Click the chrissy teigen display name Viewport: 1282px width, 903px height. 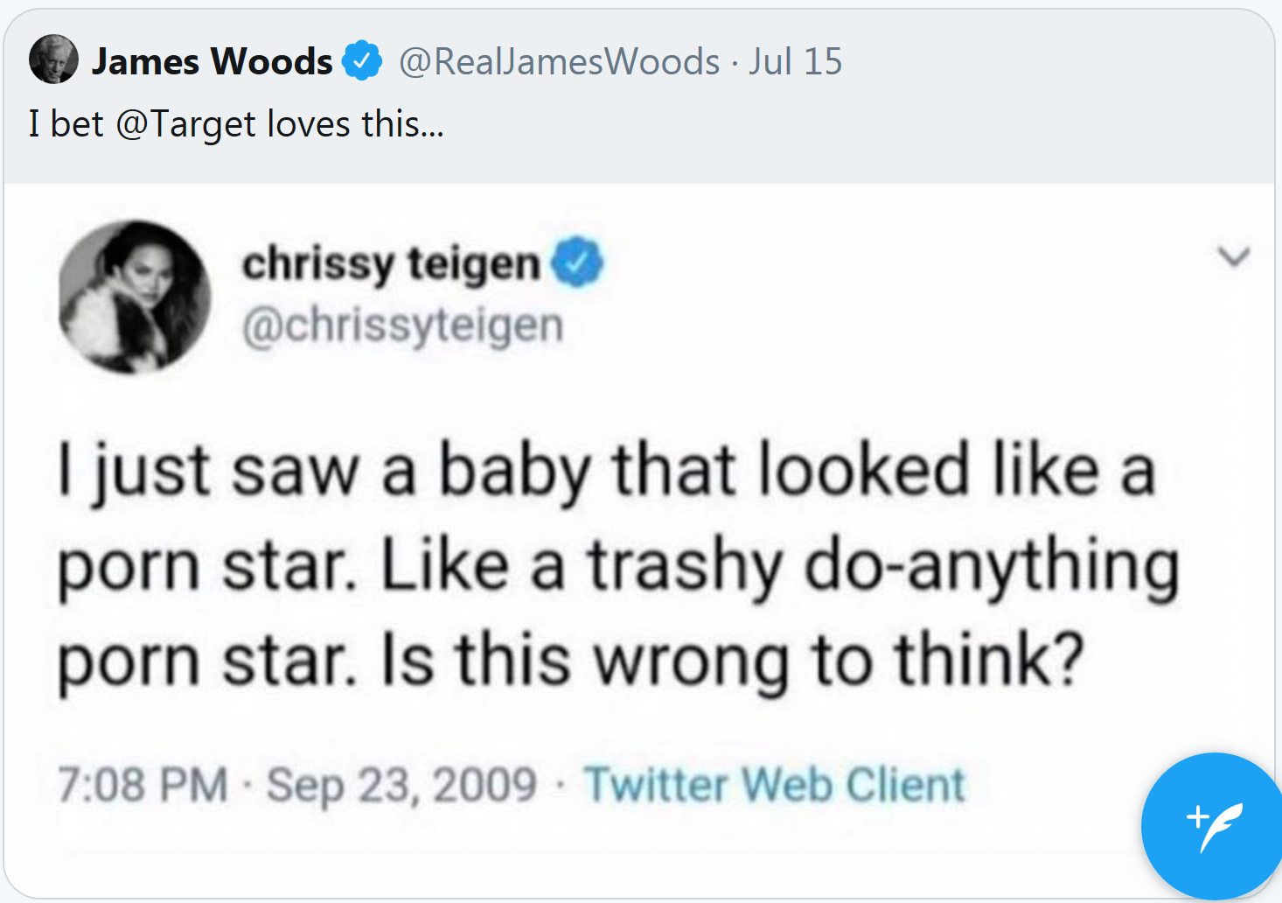click(x=391, y=263)
